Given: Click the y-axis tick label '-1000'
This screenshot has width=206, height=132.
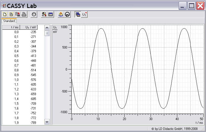Looking at the screenshot, I should pos(64,112).
